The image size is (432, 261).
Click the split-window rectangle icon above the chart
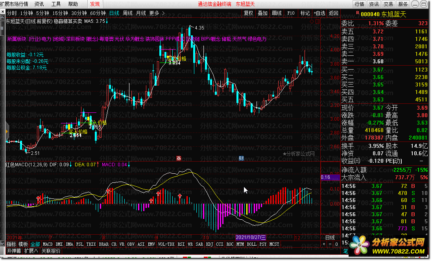pos(318,21)
